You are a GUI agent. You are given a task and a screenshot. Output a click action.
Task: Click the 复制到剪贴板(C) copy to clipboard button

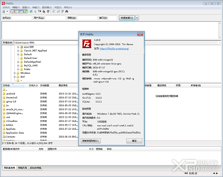[x=91, y=141]
